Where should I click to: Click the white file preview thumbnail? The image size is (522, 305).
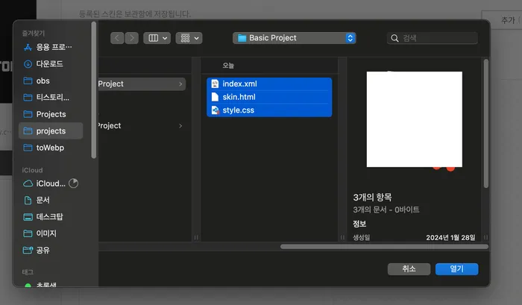click(414, 119)
